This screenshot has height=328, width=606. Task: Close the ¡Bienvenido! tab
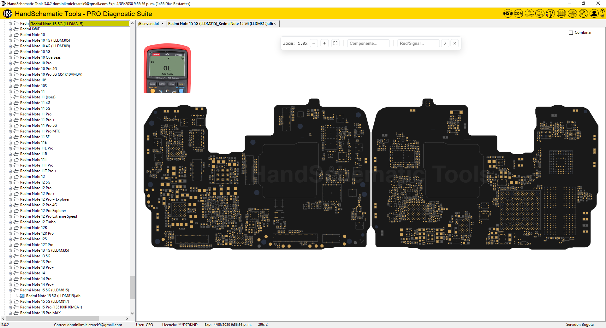coord(163,24)
